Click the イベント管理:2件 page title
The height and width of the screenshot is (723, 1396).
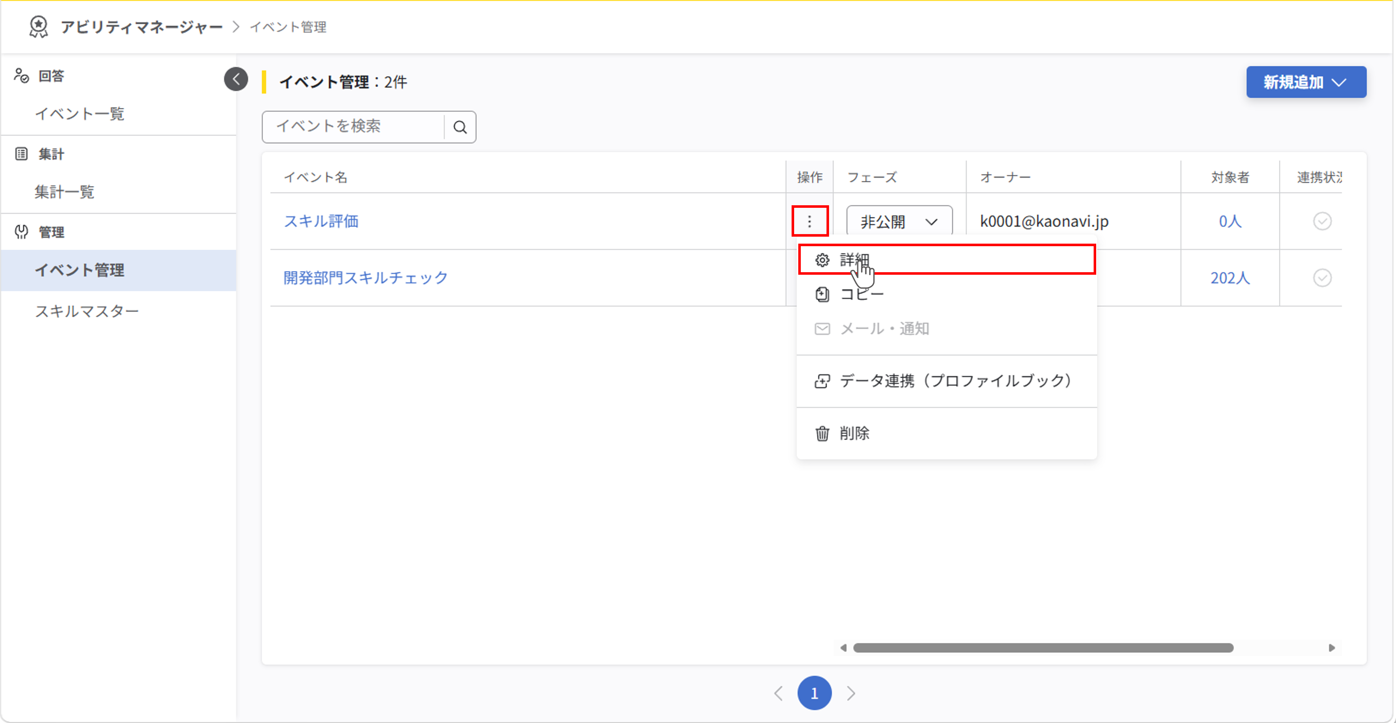click(x=343, y=82)
